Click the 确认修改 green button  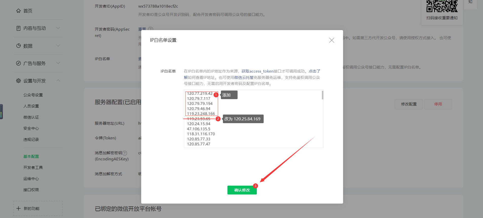[x=242, y=190]
